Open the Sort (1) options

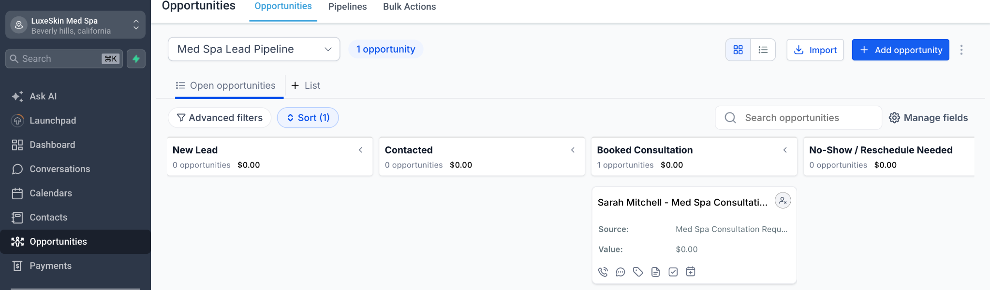pyautogui.click(x=308, y=118)
